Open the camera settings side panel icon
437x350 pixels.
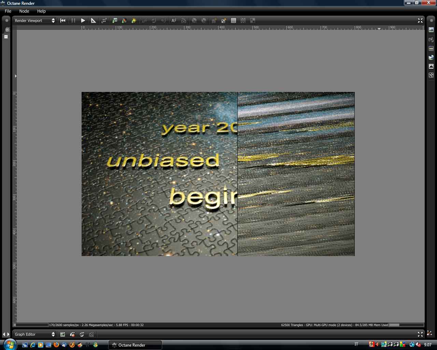click(x=431, y=40)
